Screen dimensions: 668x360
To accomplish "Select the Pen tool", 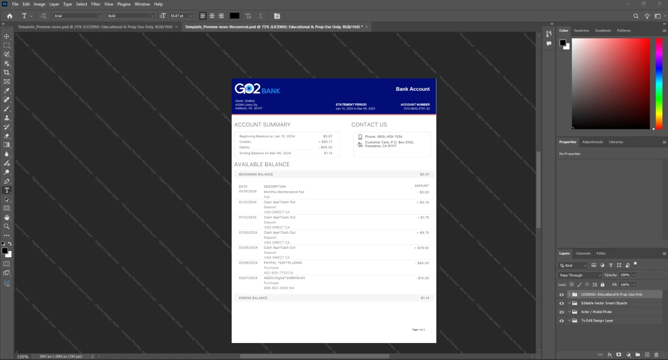I will pos(6,181).
